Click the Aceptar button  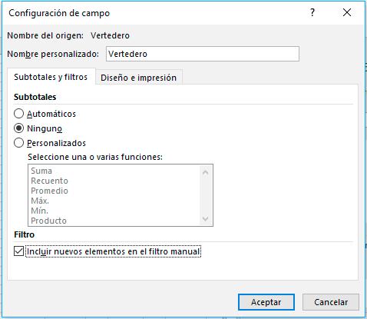point(266,302)
